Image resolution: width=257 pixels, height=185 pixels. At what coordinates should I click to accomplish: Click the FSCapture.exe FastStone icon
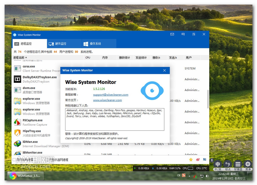[x=17, y=122]
